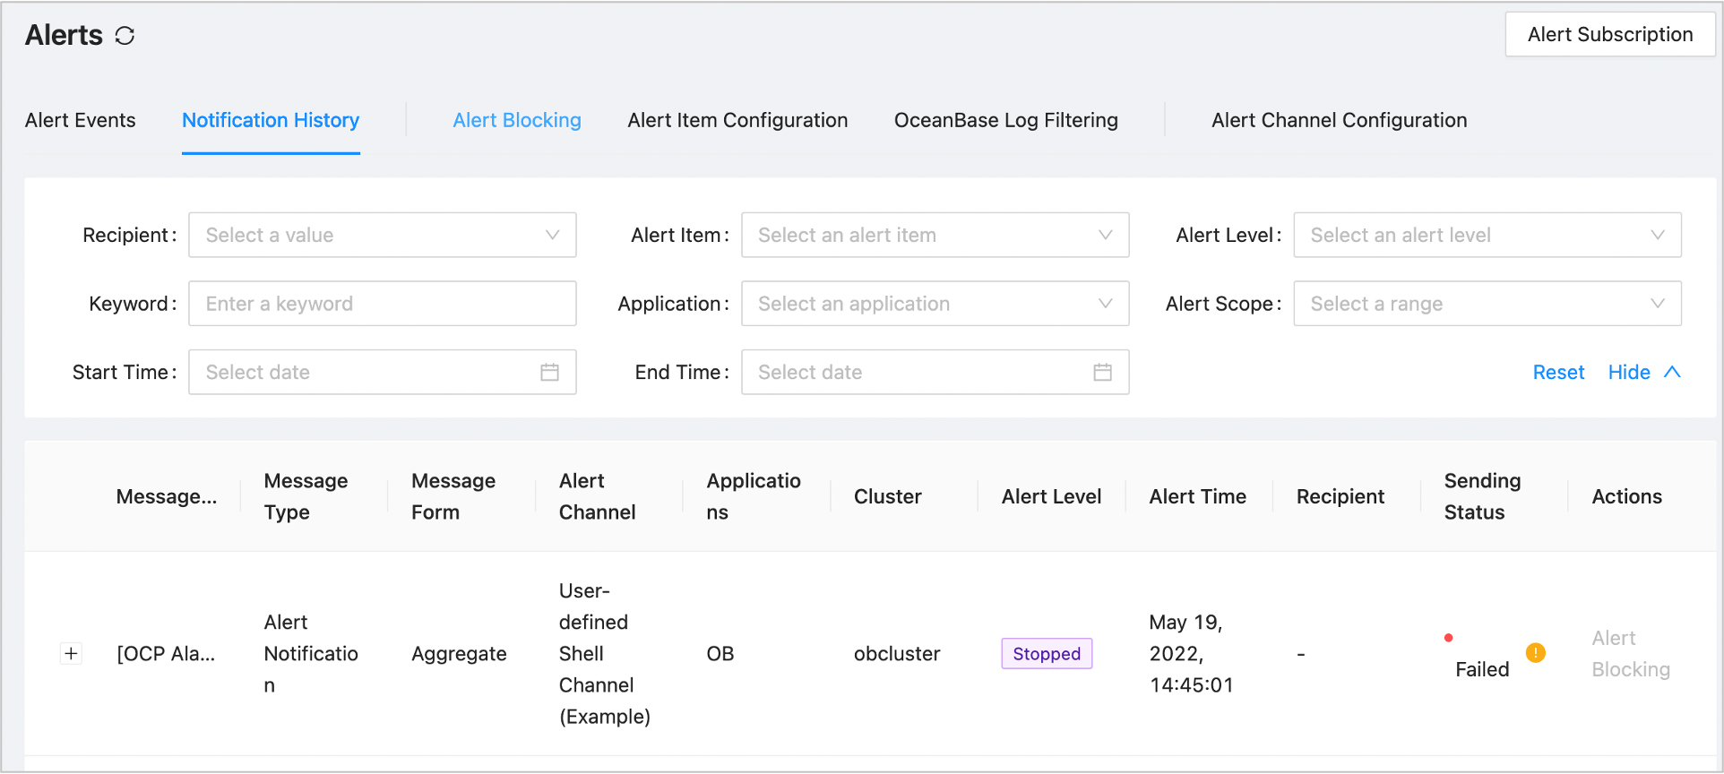
Task: Open the Alert Level dropdown
Action: [x=1487, y=236]
